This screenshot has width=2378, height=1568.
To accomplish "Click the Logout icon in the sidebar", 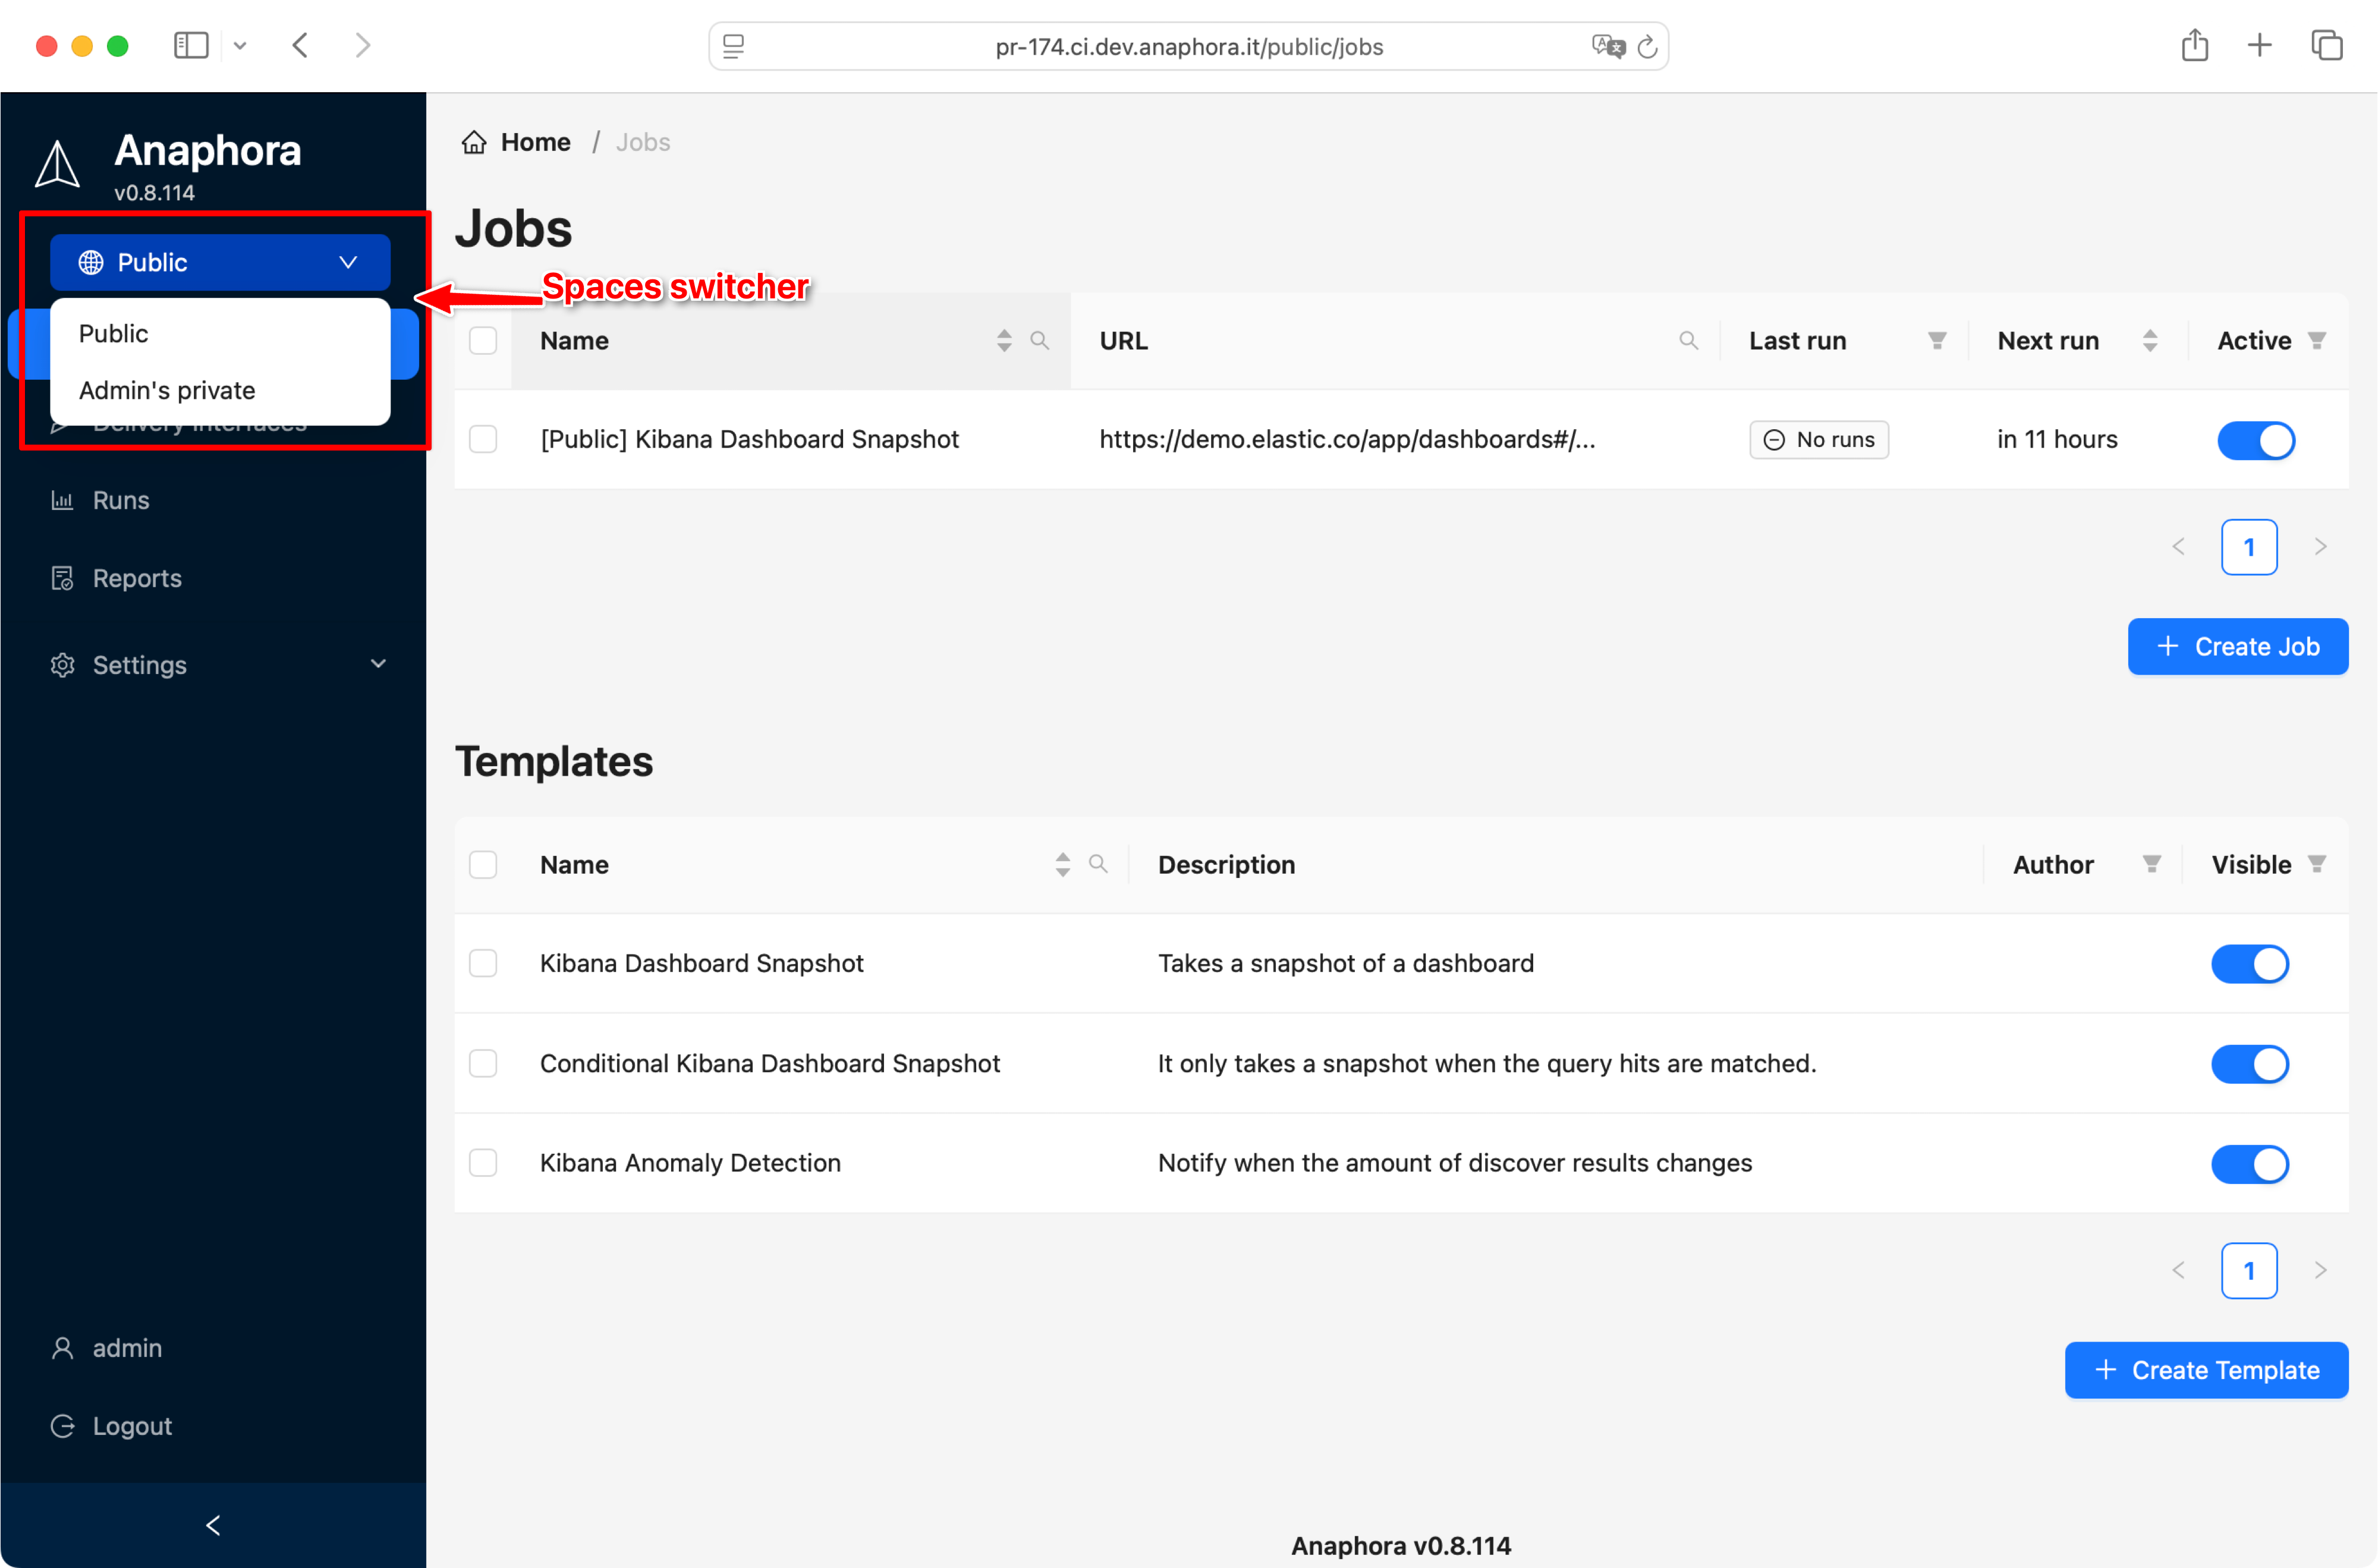I will point(62,1425).
